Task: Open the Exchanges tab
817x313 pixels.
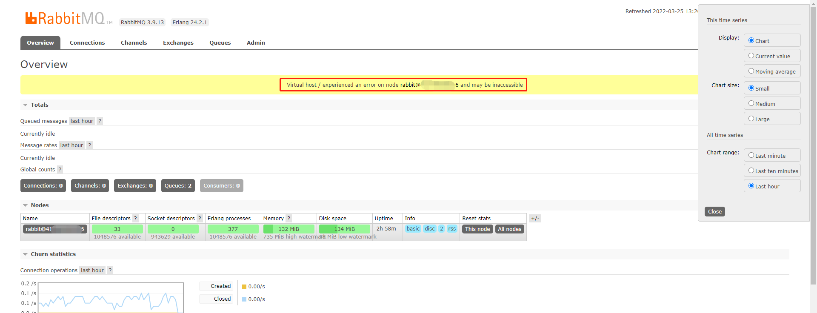Action: (x=178, y=43)
